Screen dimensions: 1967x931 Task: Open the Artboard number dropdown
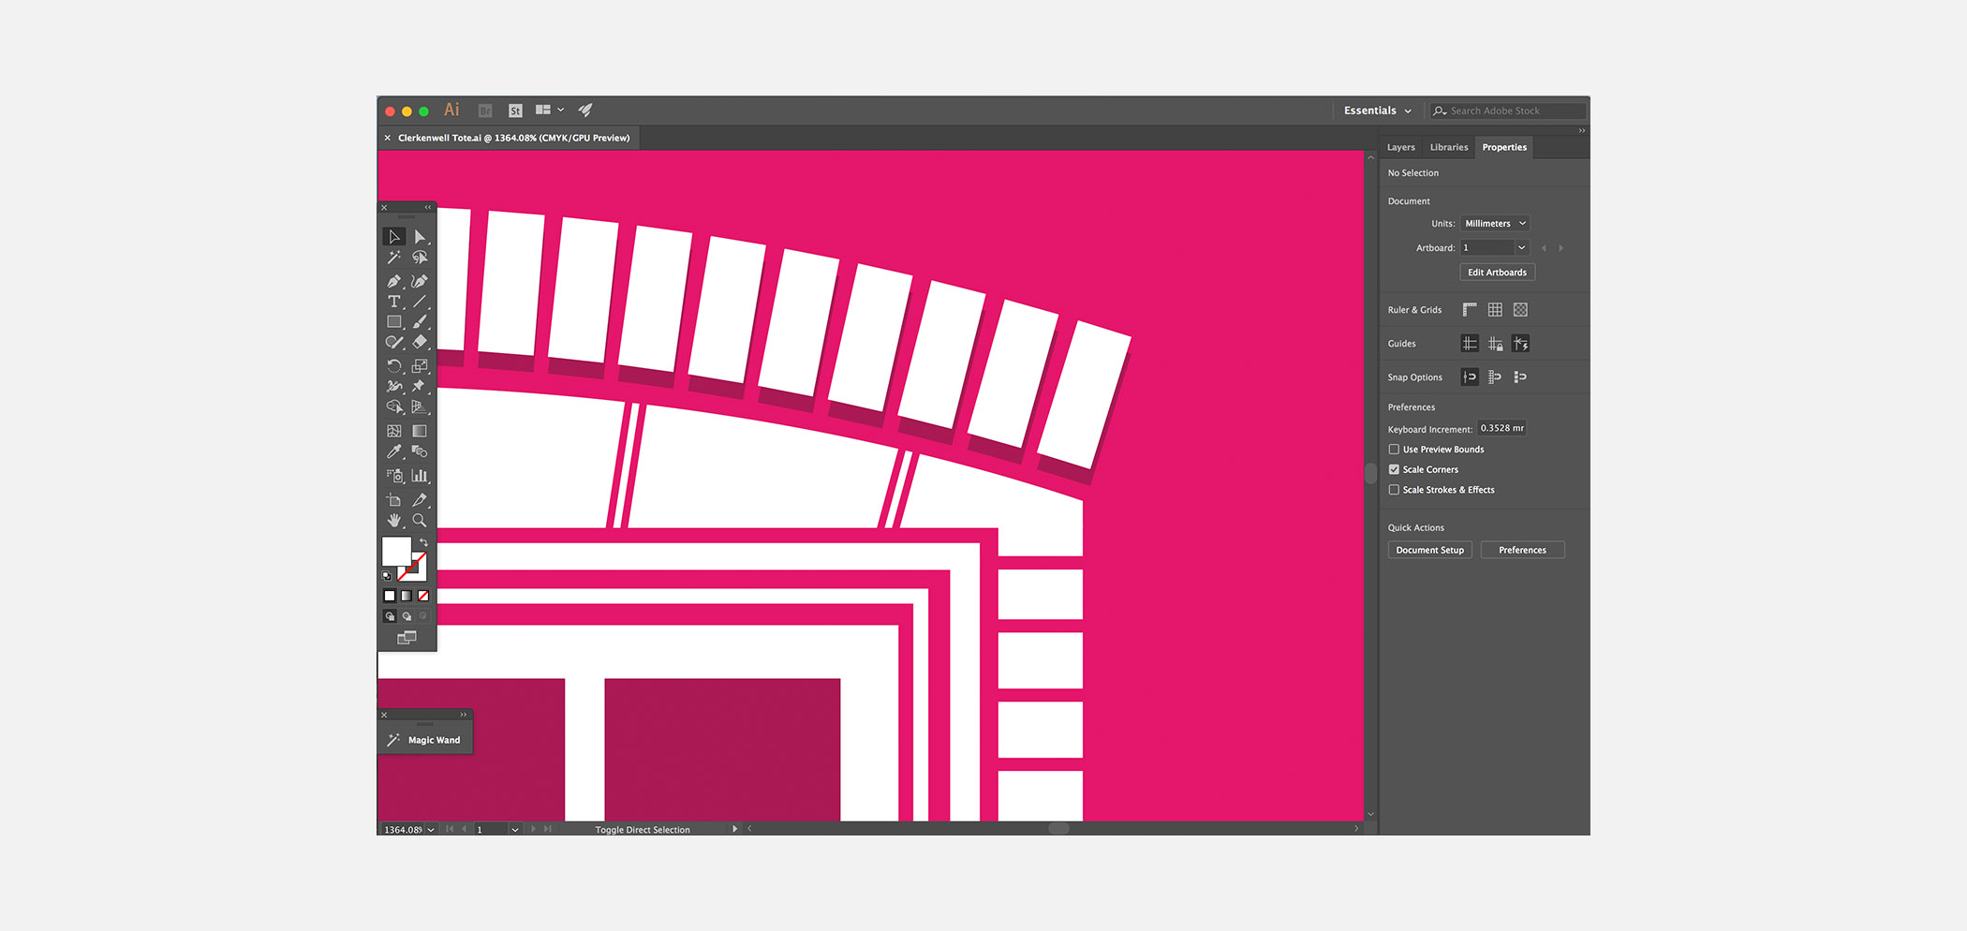1521,248
